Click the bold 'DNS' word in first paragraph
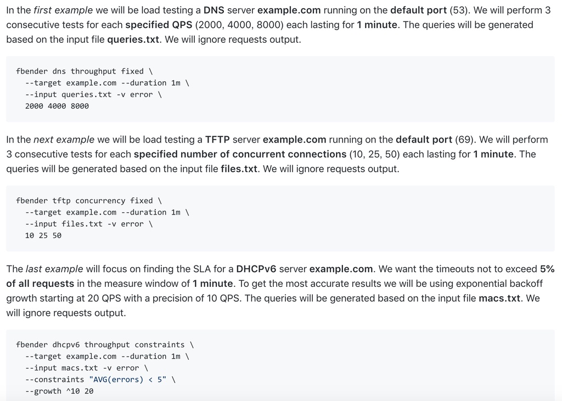 coord(213,10)
